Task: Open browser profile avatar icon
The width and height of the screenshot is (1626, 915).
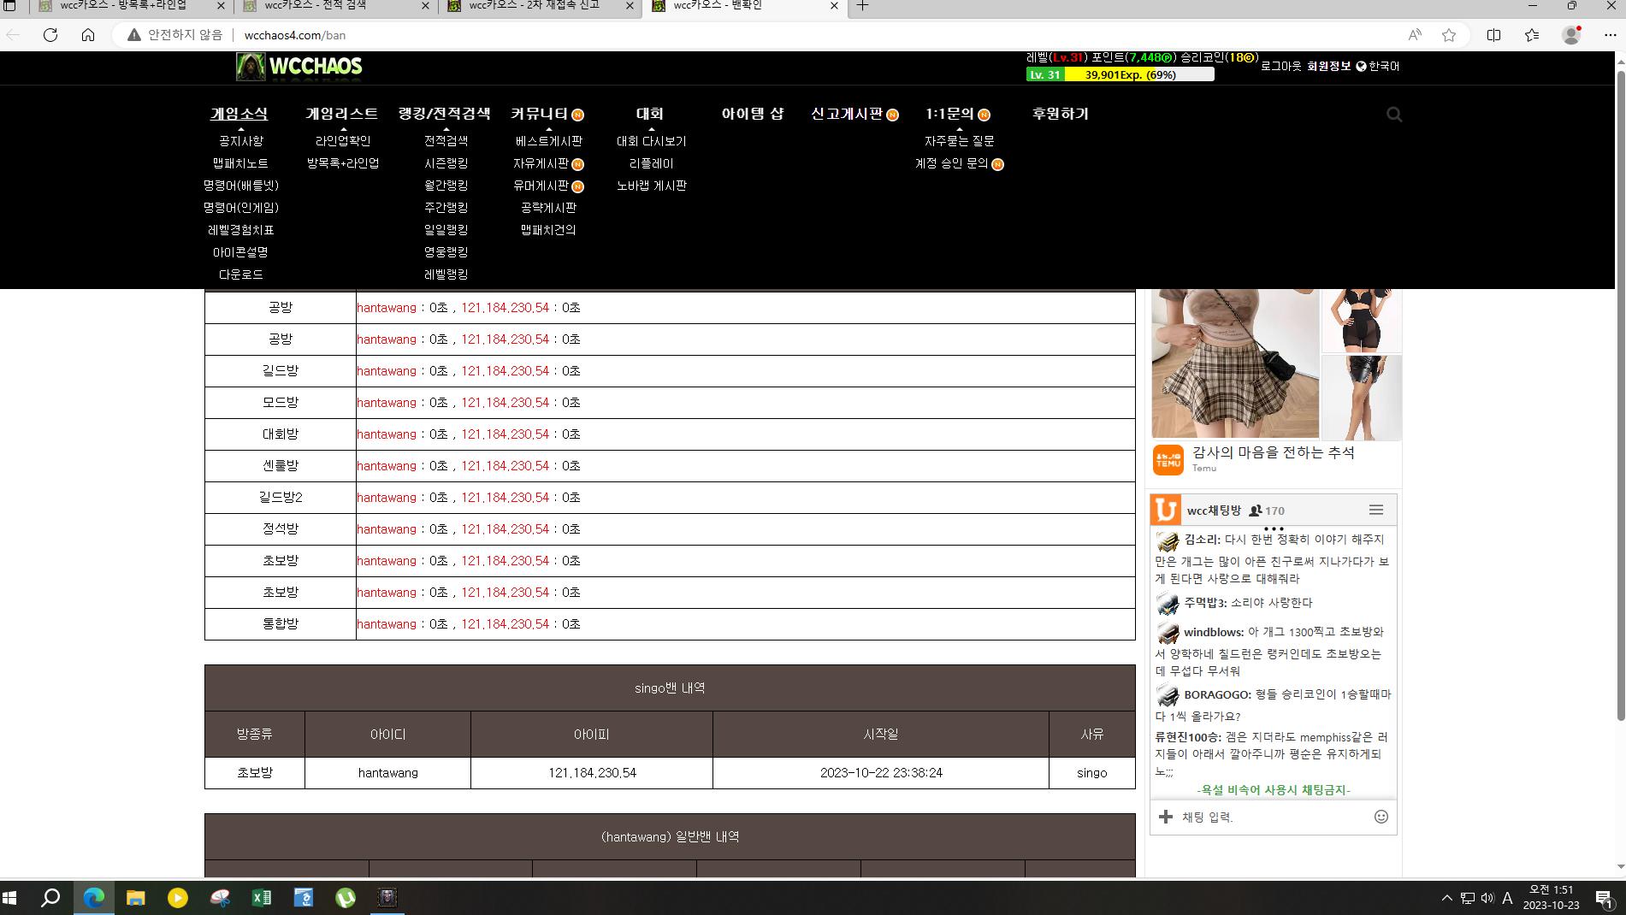Action: (x=1571, y=35)
